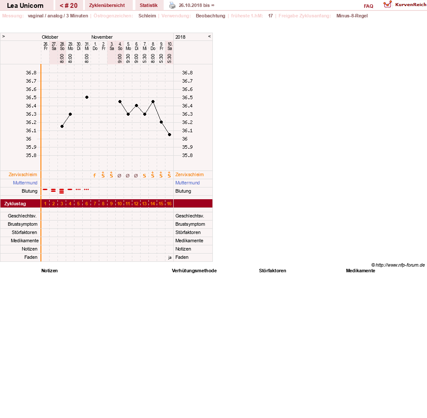
Task: Select the temperature point on cycle day 12
Action: click(136, 106)
